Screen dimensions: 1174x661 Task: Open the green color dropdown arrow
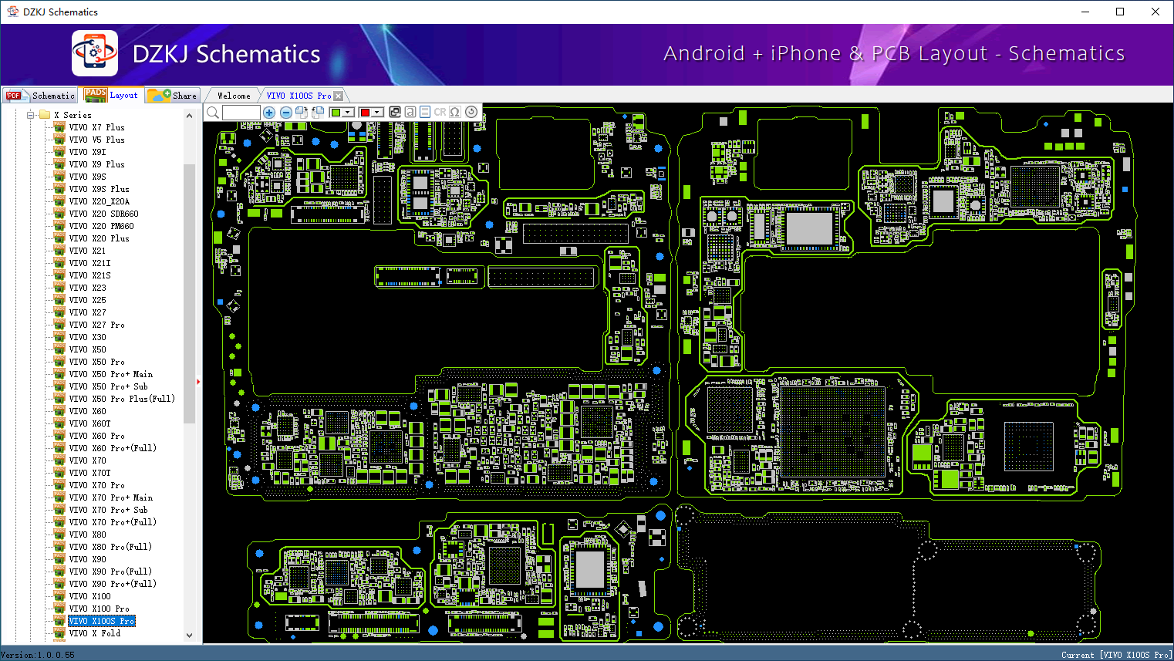[348, 113]
